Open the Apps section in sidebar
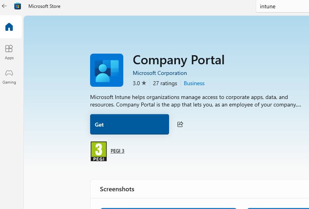Viewport: 309px width, 209px height. pyautogui.click(x=9, y=52)
